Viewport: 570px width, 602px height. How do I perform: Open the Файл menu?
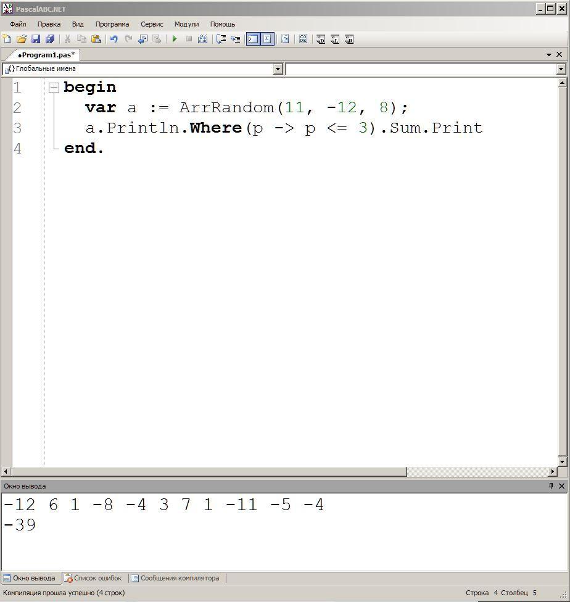(18, 24)
